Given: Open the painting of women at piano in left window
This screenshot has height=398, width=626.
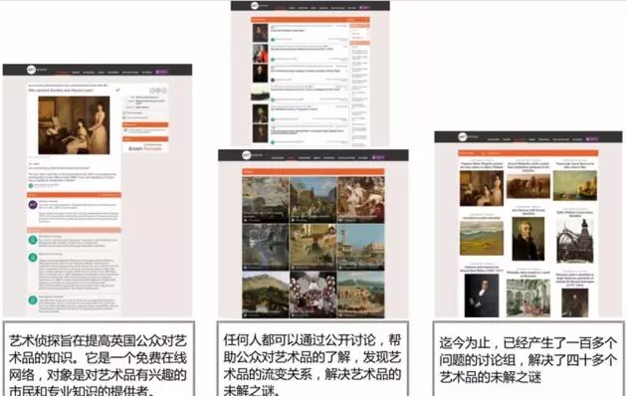Looking at the screenshot, I should point(74,125).
